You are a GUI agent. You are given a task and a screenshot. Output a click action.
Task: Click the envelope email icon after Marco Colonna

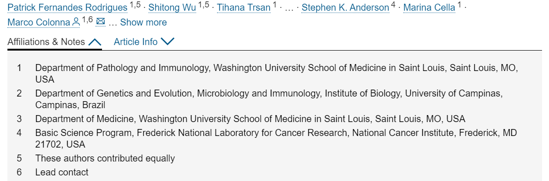(x=101, y=22)
